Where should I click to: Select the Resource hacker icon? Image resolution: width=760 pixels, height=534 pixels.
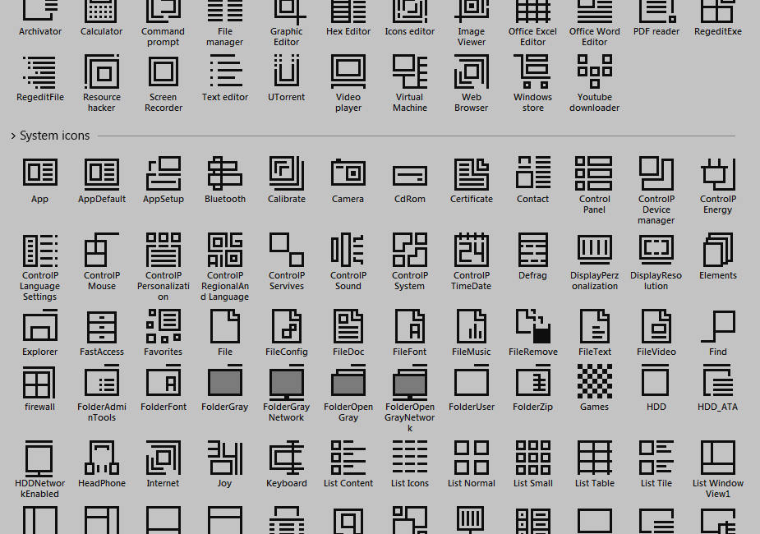tap(102, 71)
